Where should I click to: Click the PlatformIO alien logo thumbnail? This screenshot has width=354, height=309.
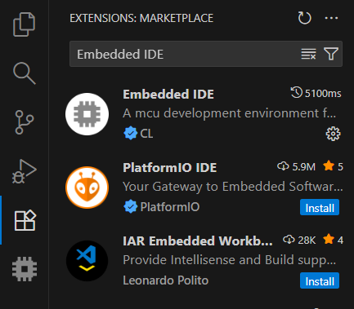[x=87, y=188]
